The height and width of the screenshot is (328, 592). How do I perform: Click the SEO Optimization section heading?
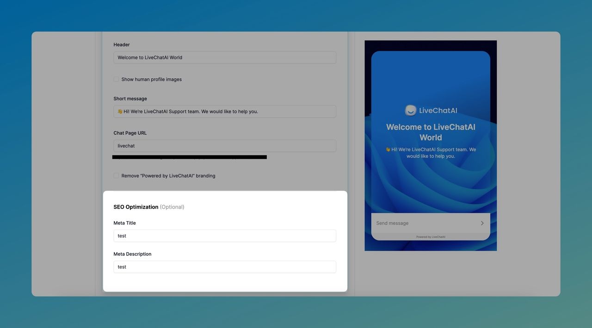(x=136, y=207)
